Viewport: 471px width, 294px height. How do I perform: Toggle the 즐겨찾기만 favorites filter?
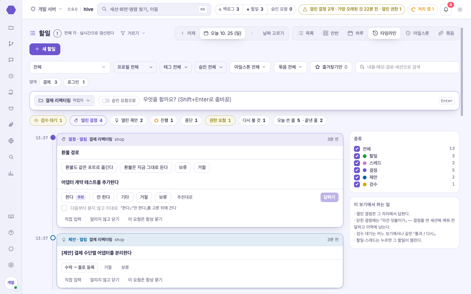click(331, 67)
